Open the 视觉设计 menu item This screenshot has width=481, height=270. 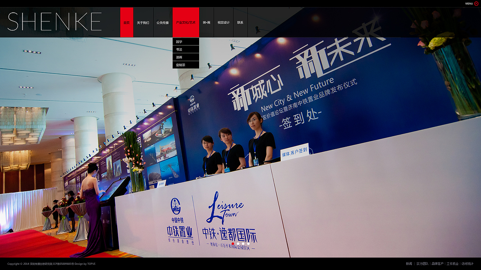coord(224,22)
